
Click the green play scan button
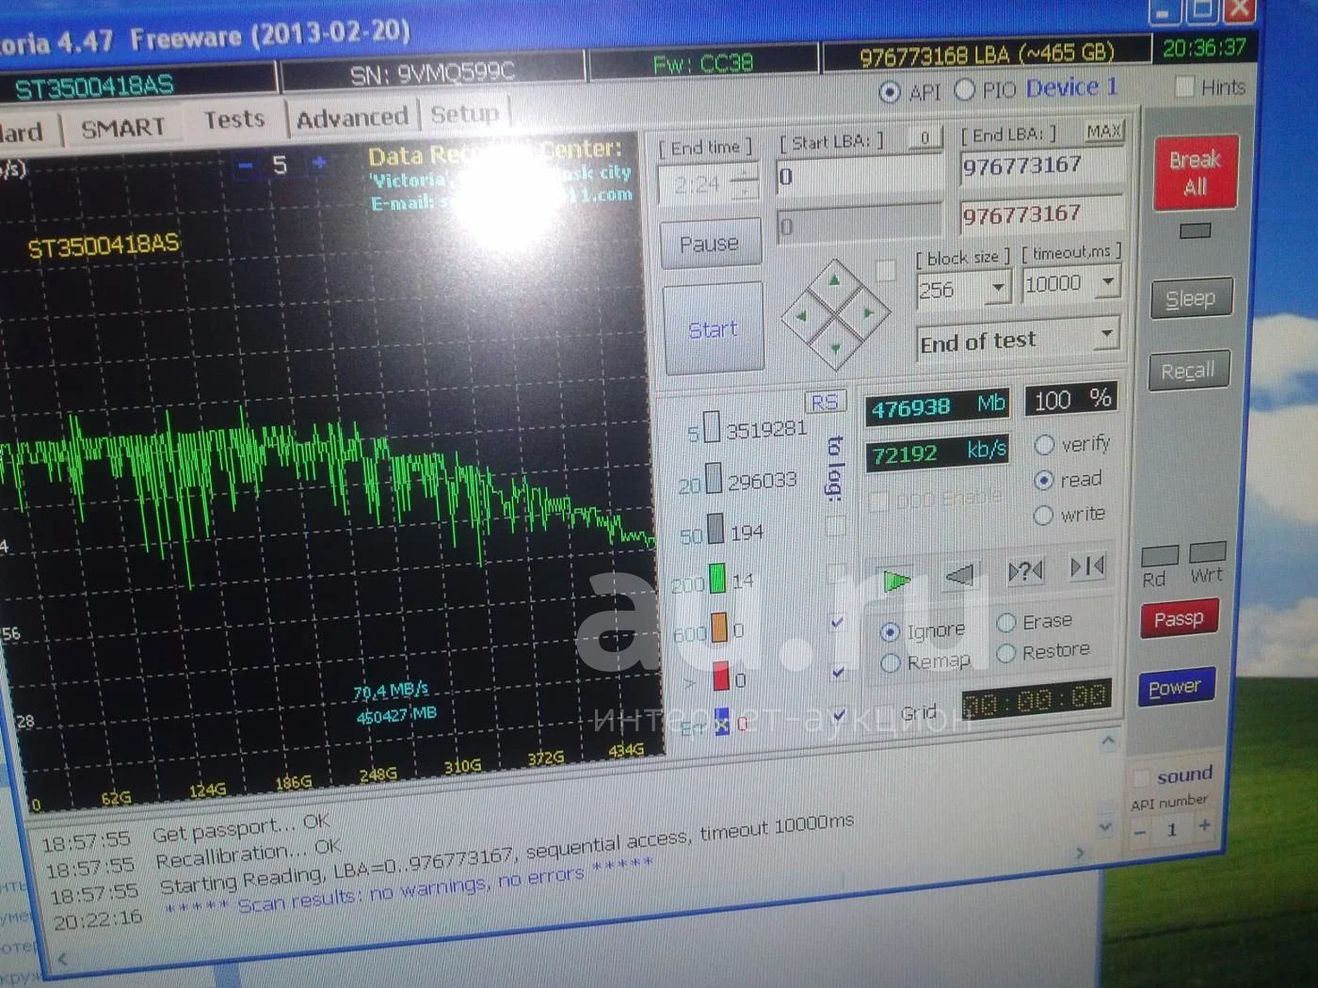[897, 580]
